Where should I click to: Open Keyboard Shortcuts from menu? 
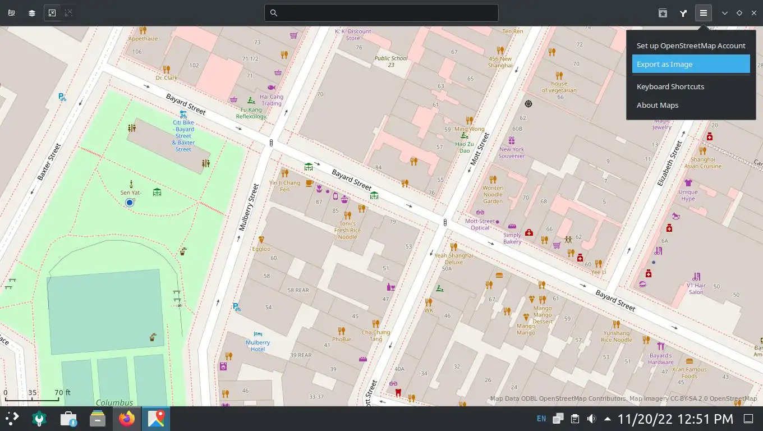pos(691,86)
